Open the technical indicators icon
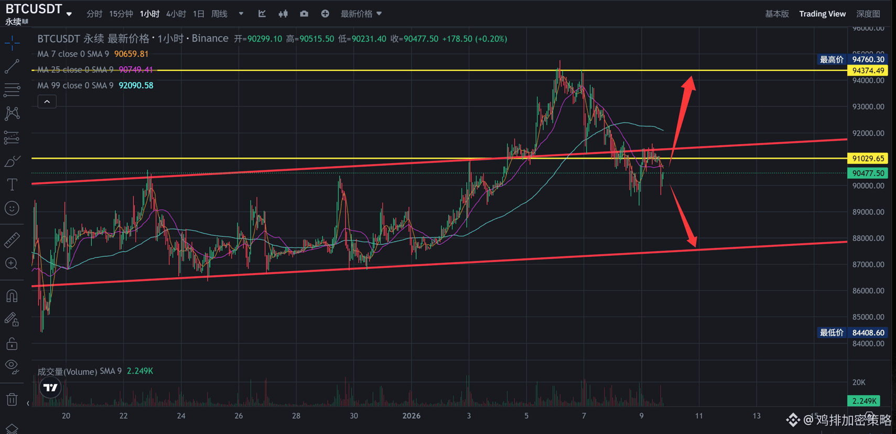 click(x=262, y=14)
